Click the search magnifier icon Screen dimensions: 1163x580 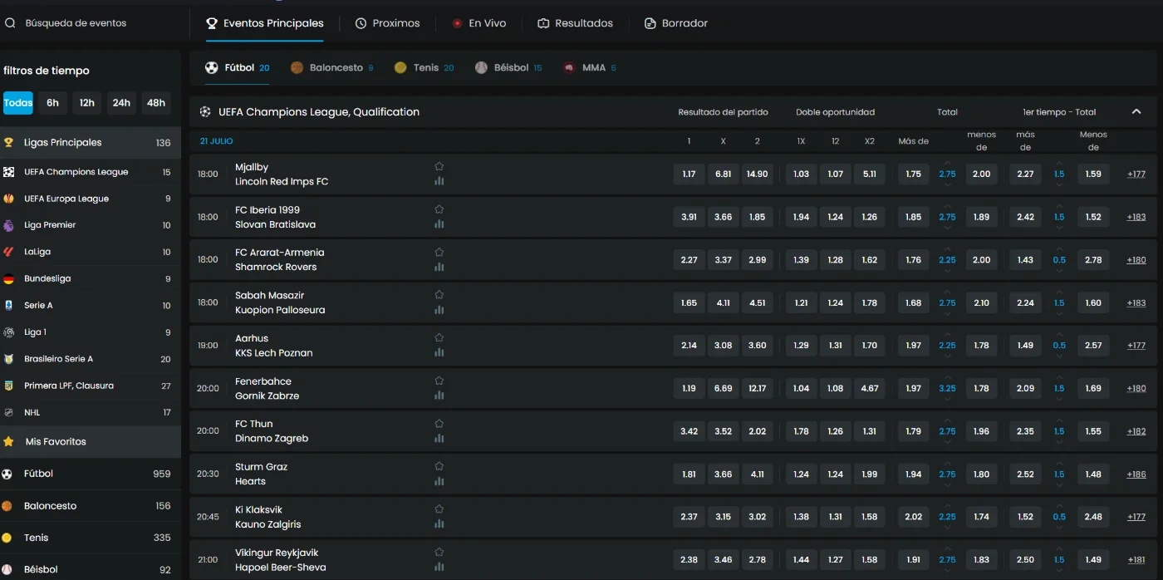pyautogui.click(x=10, y=23)
